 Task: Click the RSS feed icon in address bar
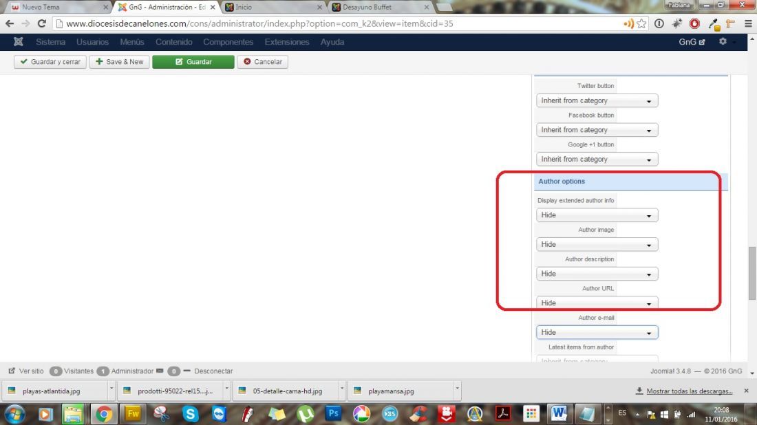(628, 23)
